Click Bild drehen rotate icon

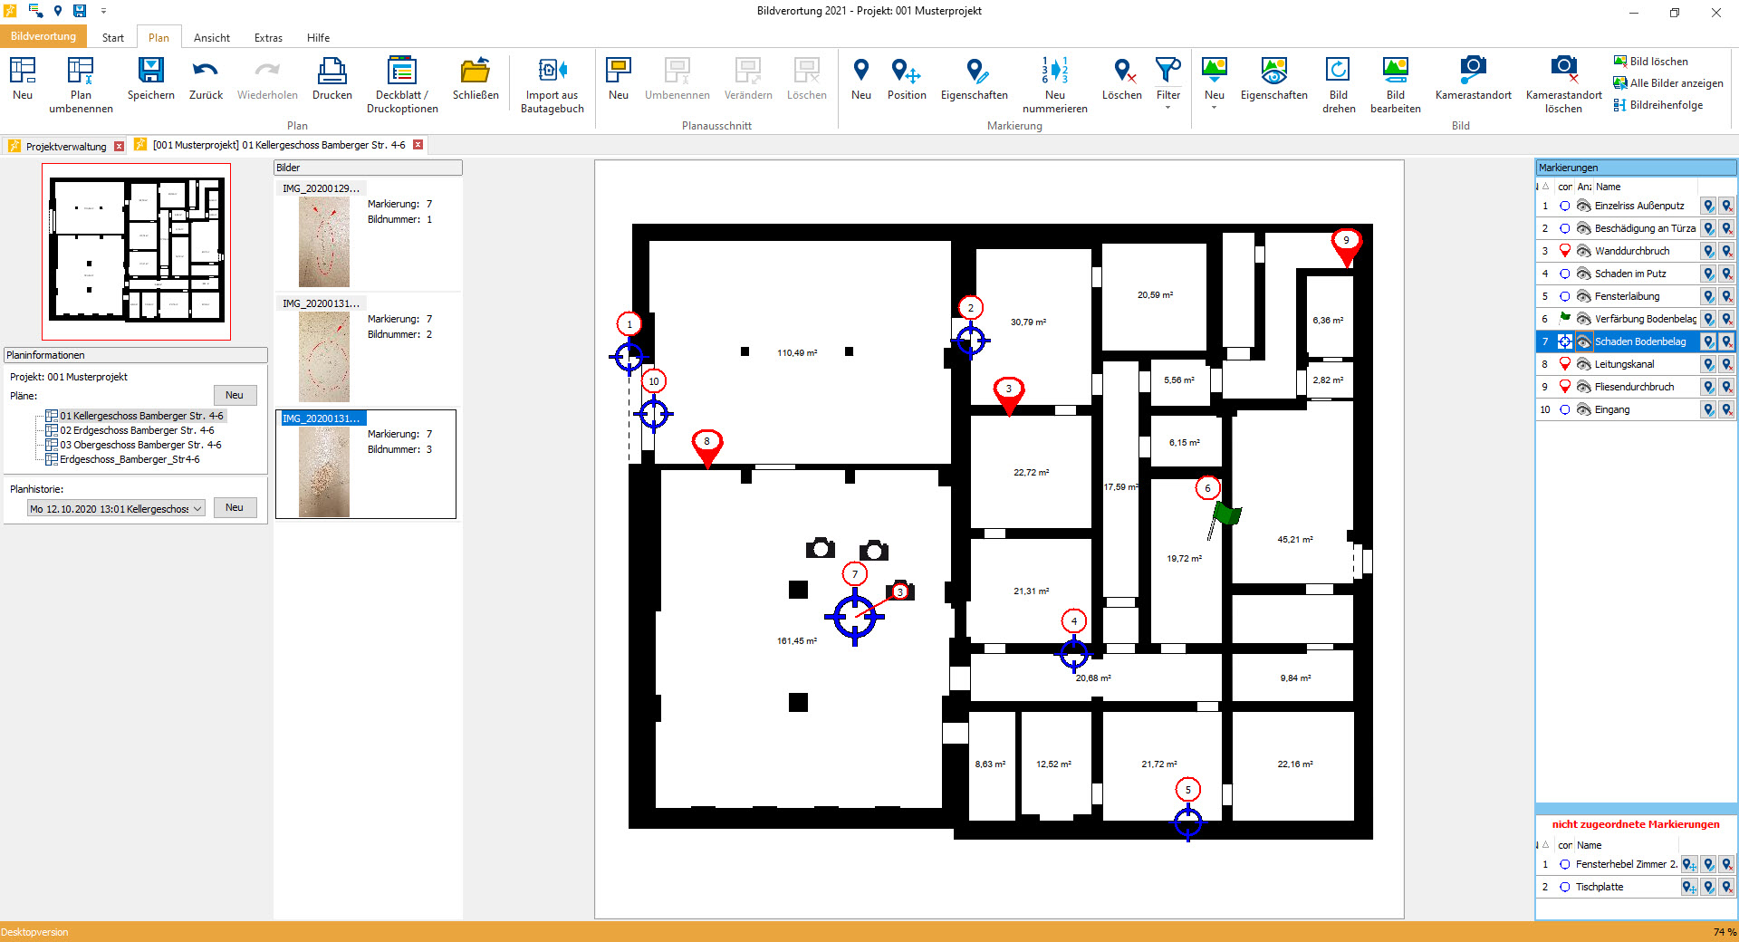click(x=1338, y=72)
